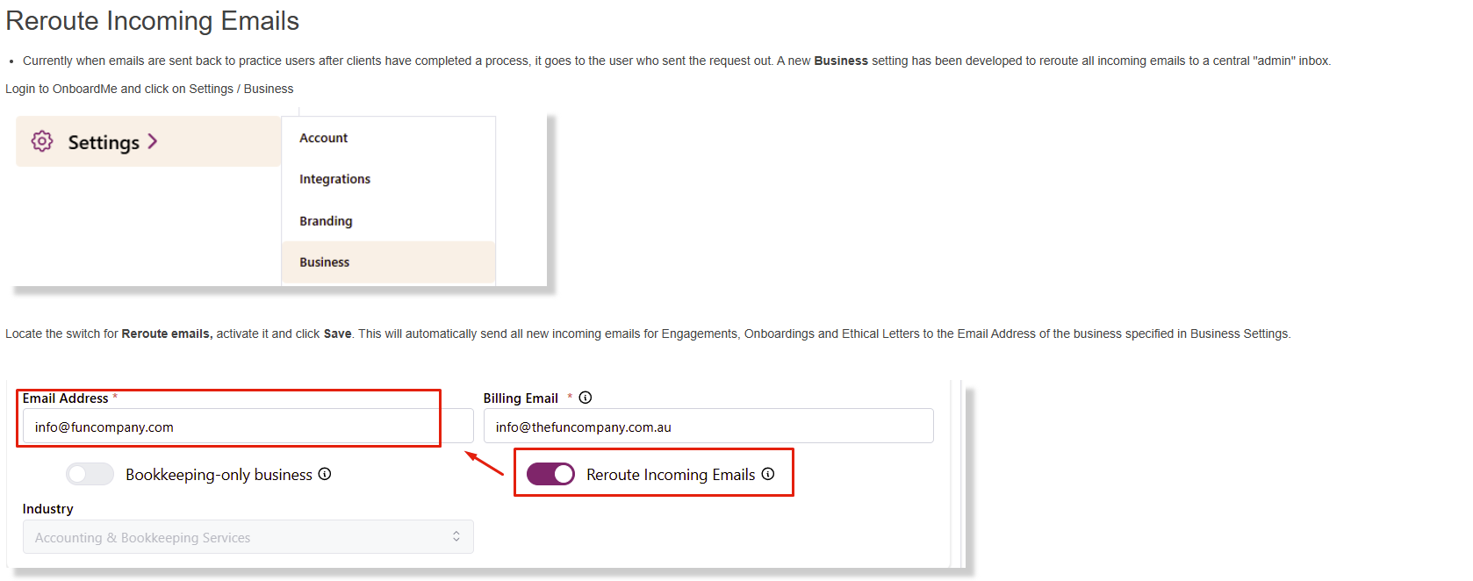This screenshot has width=1473, height=581.
Task: Click the info icon after Bookkeeping-only business
Action: pyautogui.click(x=325, y=474)
